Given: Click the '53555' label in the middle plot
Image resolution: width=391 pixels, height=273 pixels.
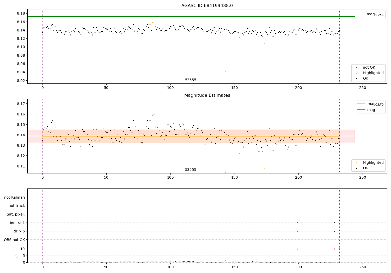Looking at the screenshot, I should [191, 170].
